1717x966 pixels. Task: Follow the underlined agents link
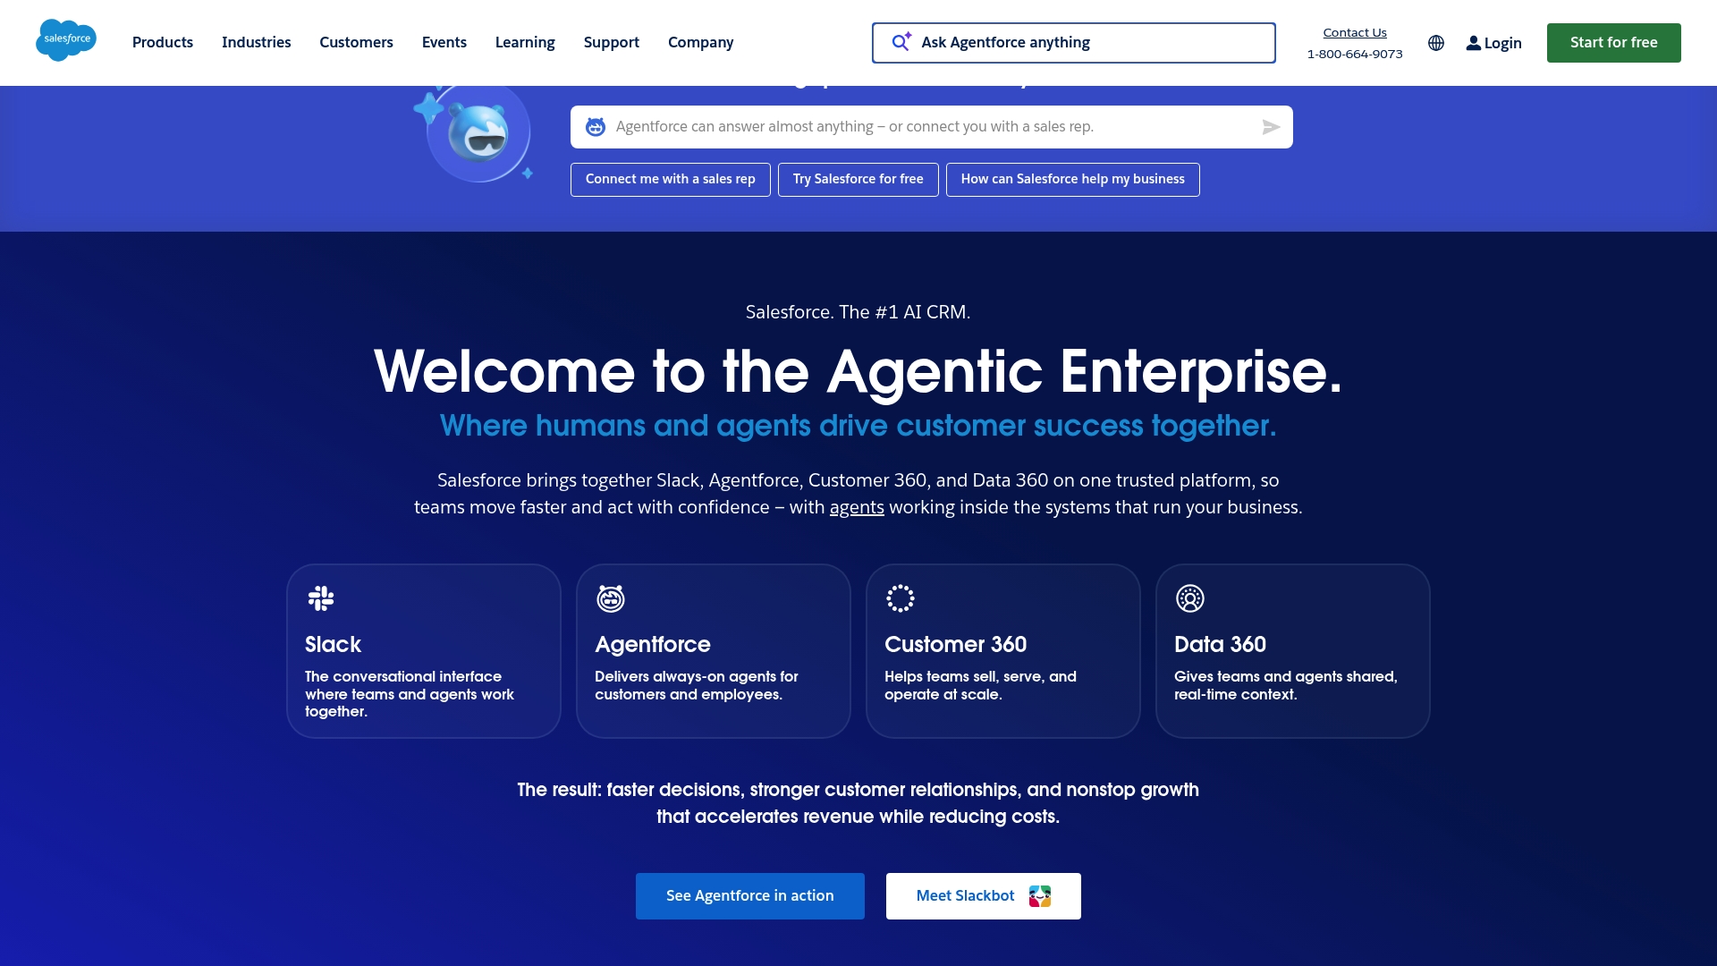[857, 507]
